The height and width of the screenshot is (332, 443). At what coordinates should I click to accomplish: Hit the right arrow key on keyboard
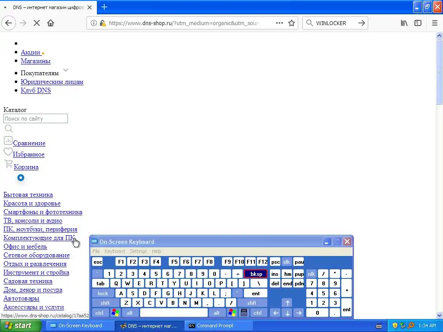pos(299,313)
